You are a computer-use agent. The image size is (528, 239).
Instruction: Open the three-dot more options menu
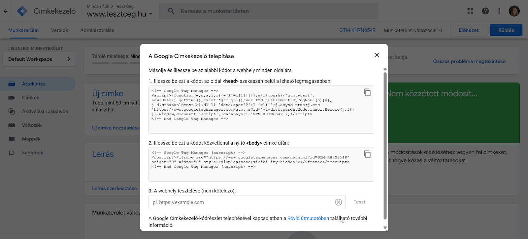[499, 11]
